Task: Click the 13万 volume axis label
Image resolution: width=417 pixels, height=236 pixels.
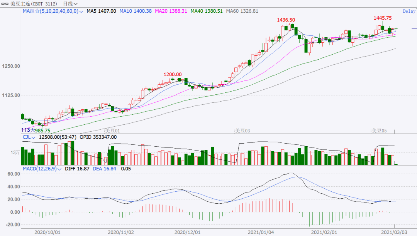Action: (x=15, y=152)
